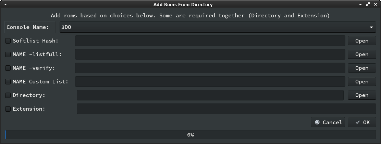Viewport: 381px width, 144px height.
Task: Open file browser for Softlist Hash
Action: click(x=361, y=41)
